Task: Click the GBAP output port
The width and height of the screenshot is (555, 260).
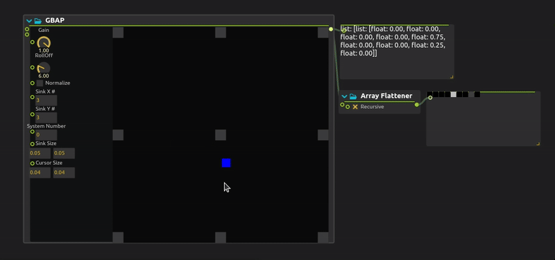Action: 331,29
